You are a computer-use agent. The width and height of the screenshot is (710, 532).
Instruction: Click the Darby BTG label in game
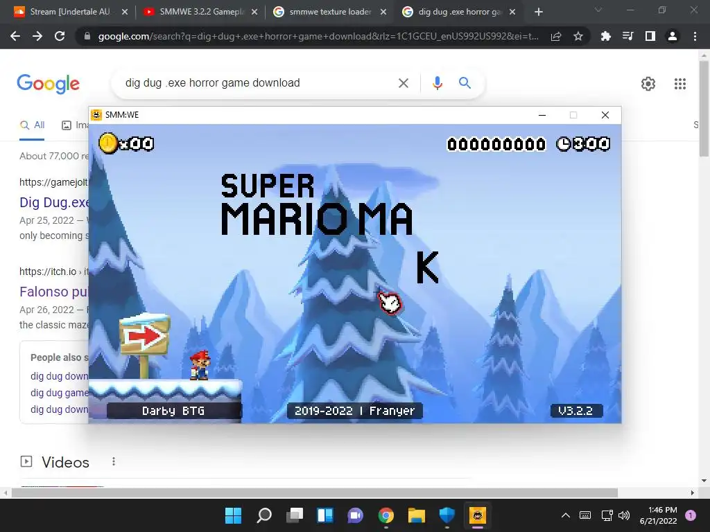point(173,411)
